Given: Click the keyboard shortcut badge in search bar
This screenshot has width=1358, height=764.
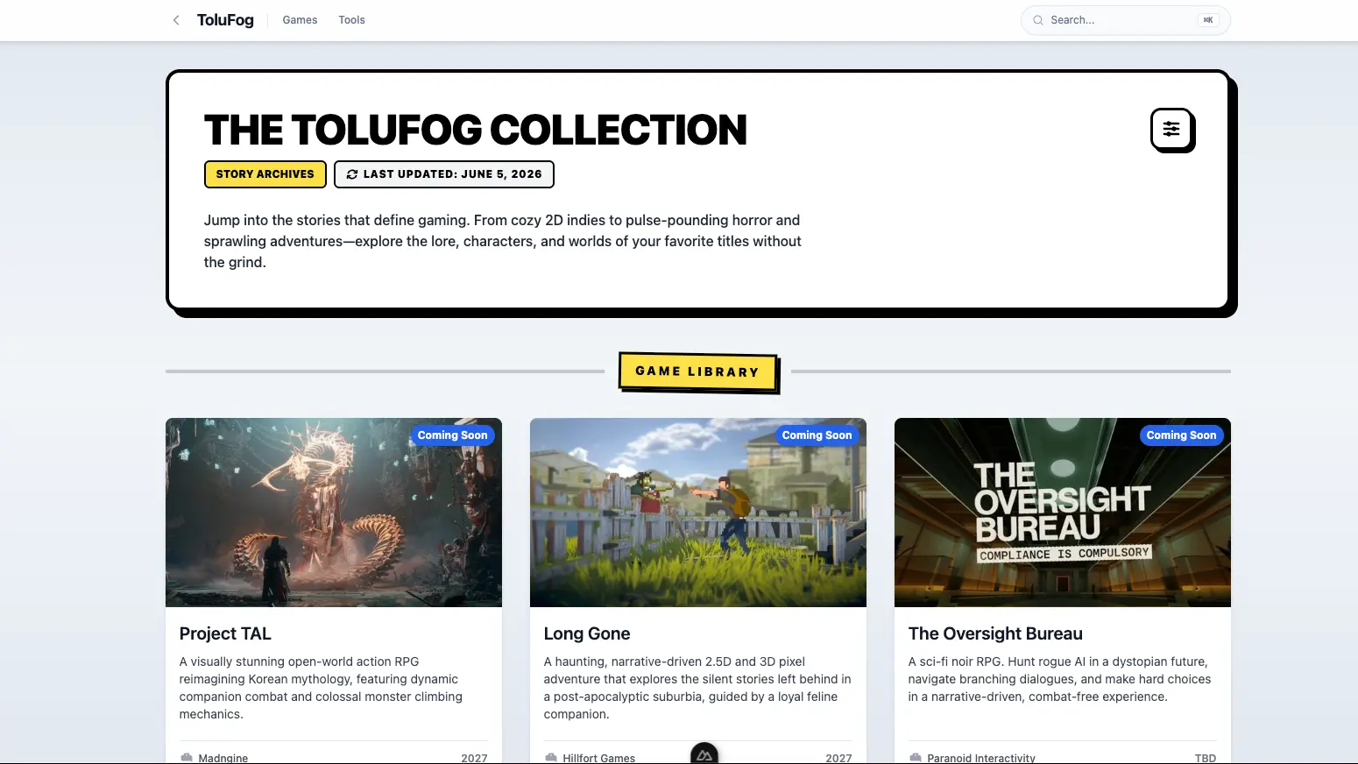Looking at the screenshot, I should click(x=1208, y=20).
